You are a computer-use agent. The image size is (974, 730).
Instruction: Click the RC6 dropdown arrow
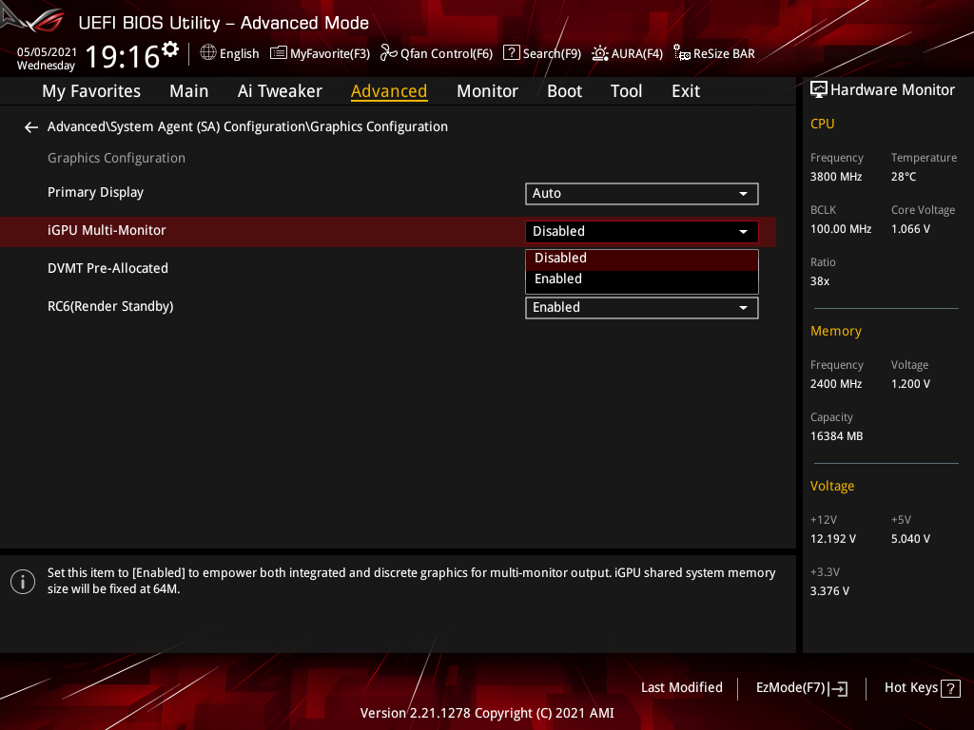(743, 308)
